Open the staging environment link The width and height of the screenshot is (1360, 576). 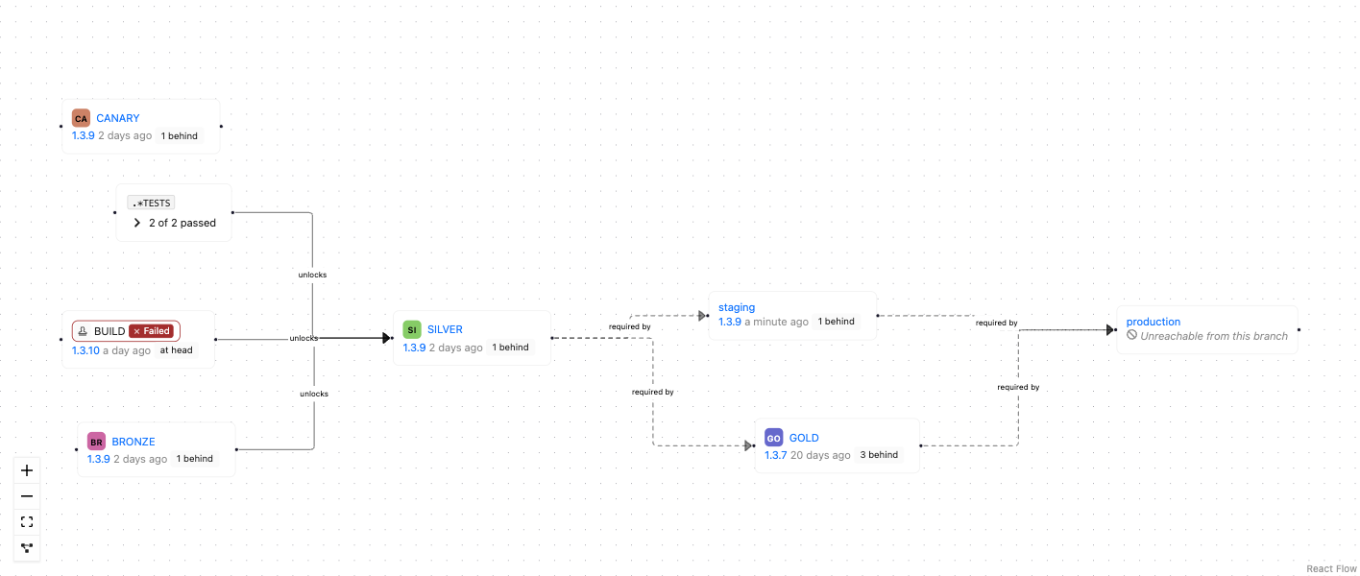[x=737, y=307]
